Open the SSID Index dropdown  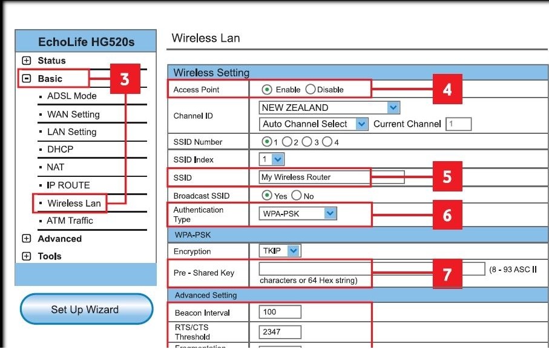click(x=271, y=159)
